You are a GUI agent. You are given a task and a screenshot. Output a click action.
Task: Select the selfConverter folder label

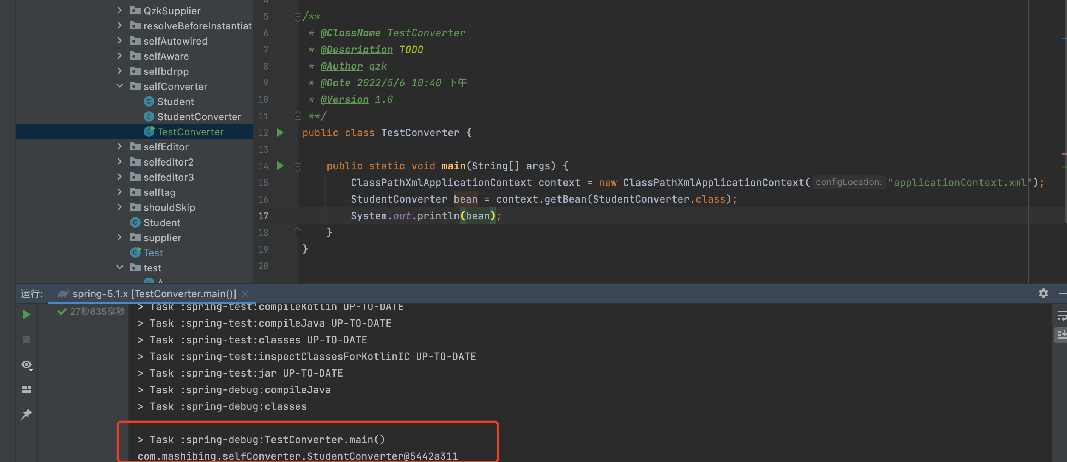(x=175, y=87)
